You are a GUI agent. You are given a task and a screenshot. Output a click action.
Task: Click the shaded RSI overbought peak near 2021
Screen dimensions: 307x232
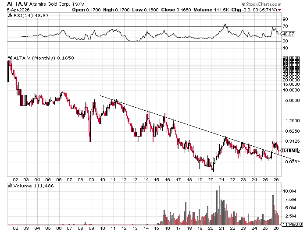pyautogui.click(x=225, y=25)
